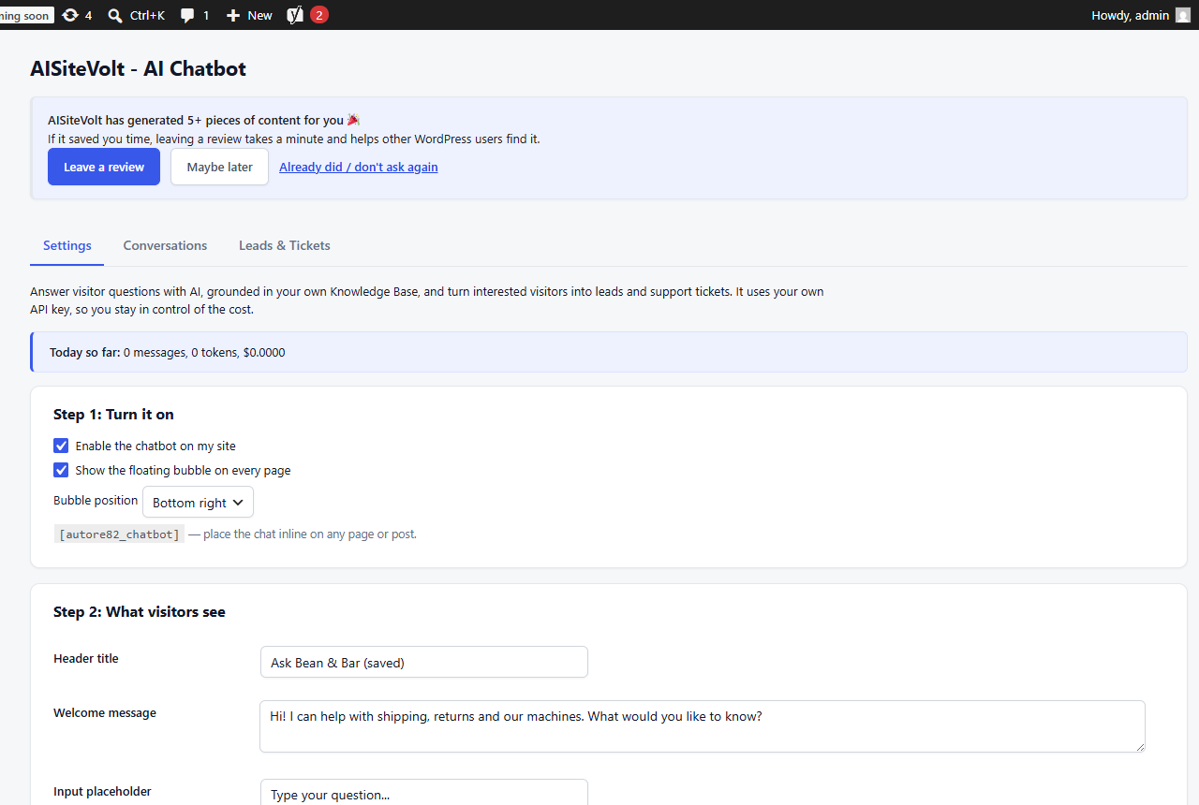Viewport: 1199px width, 805px height.
Task: Click the Leave a review button
Action: tap(104, 167)
